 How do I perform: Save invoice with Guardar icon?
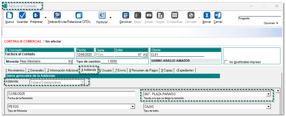pos(22,15)
